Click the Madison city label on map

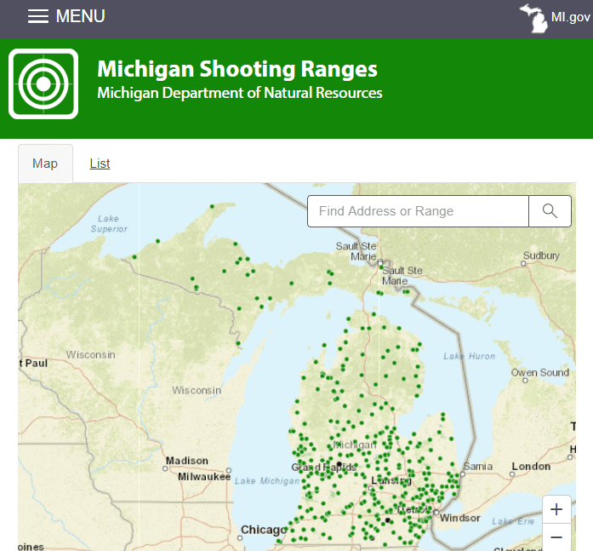click(x=187, y=461)
